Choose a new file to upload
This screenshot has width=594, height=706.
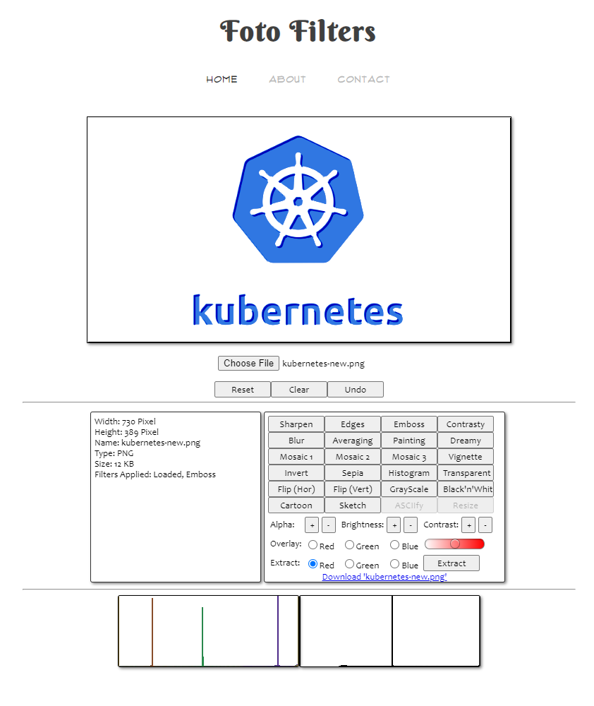coord(248,363)
